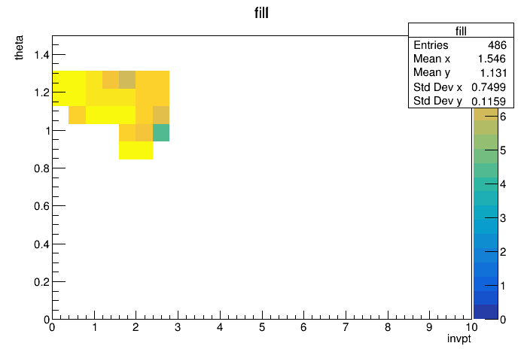
Task: Click the green histogram bin near theta 1
Action: (161, 132)
